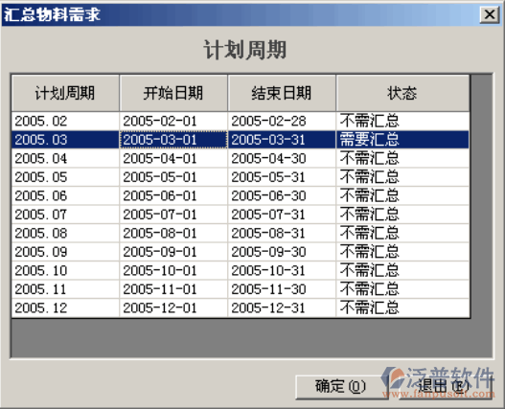Select the 计划周期 column header

65,94
